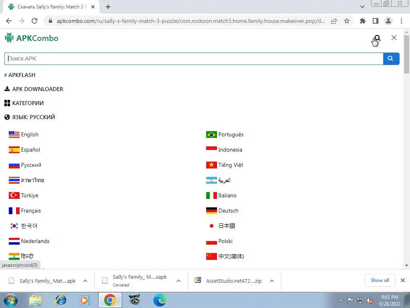Click the China flag icon
Viewport: 410px width, 308px height.
tap(211, 256)
